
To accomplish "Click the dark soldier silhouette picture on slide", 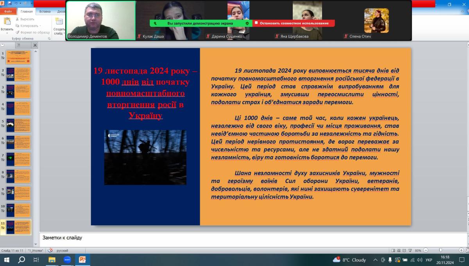I will [x=145, y=157].
